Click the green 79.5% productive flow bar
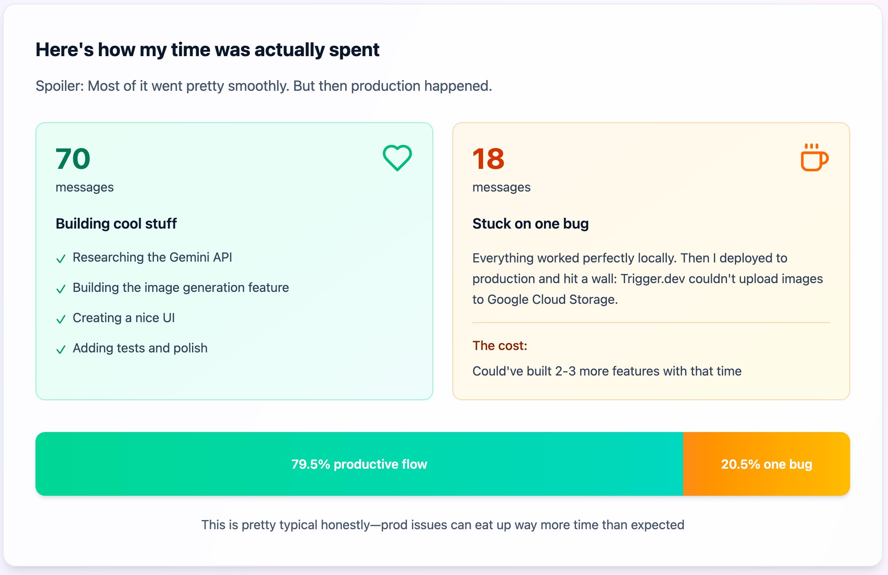 tap(359, 464)
